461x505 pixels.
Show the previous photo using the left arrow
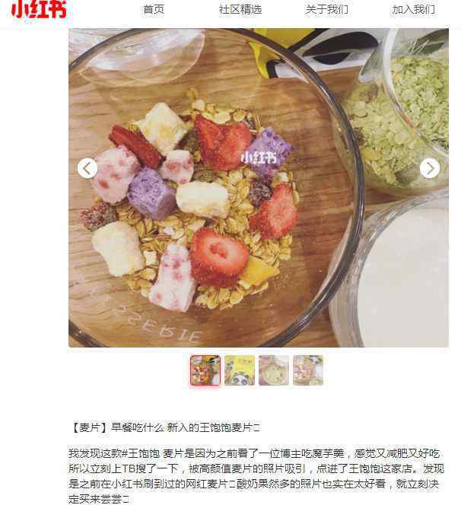point(87,168)
